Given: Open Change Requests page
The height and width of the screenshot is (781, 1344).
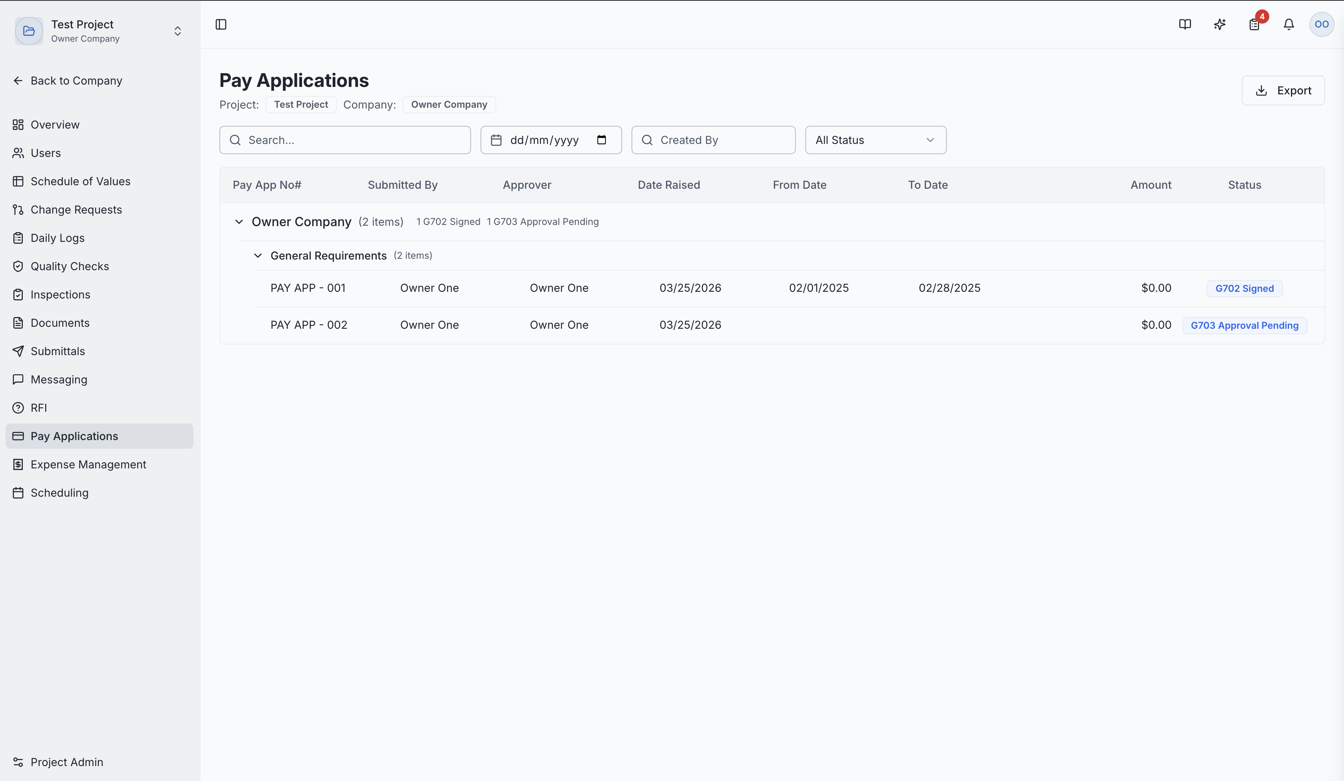Looking at the screenshot, I should pos(99,209).
